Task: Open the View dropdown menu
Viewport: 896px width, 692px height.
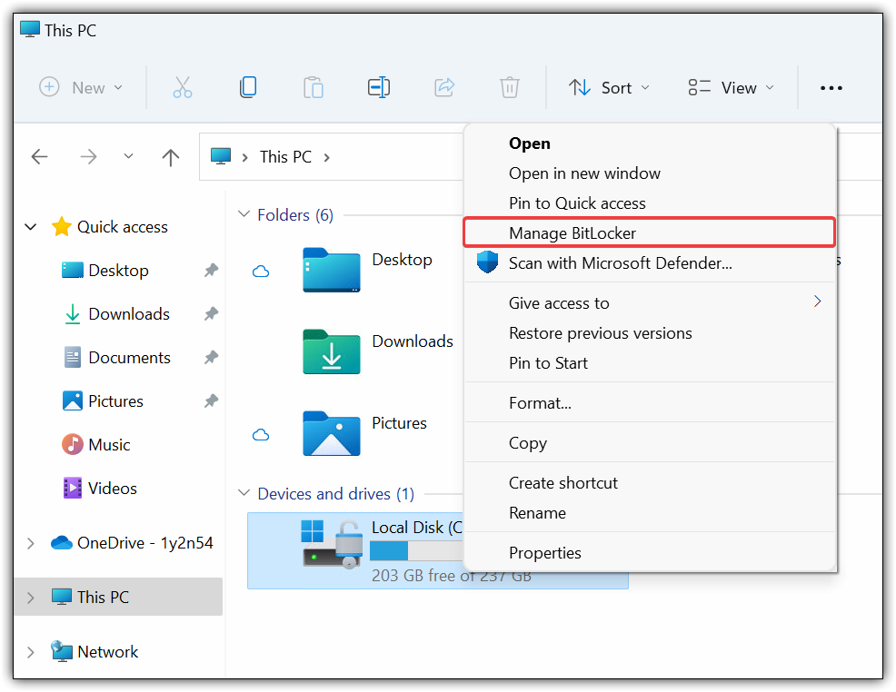Action: coord(732,88)
